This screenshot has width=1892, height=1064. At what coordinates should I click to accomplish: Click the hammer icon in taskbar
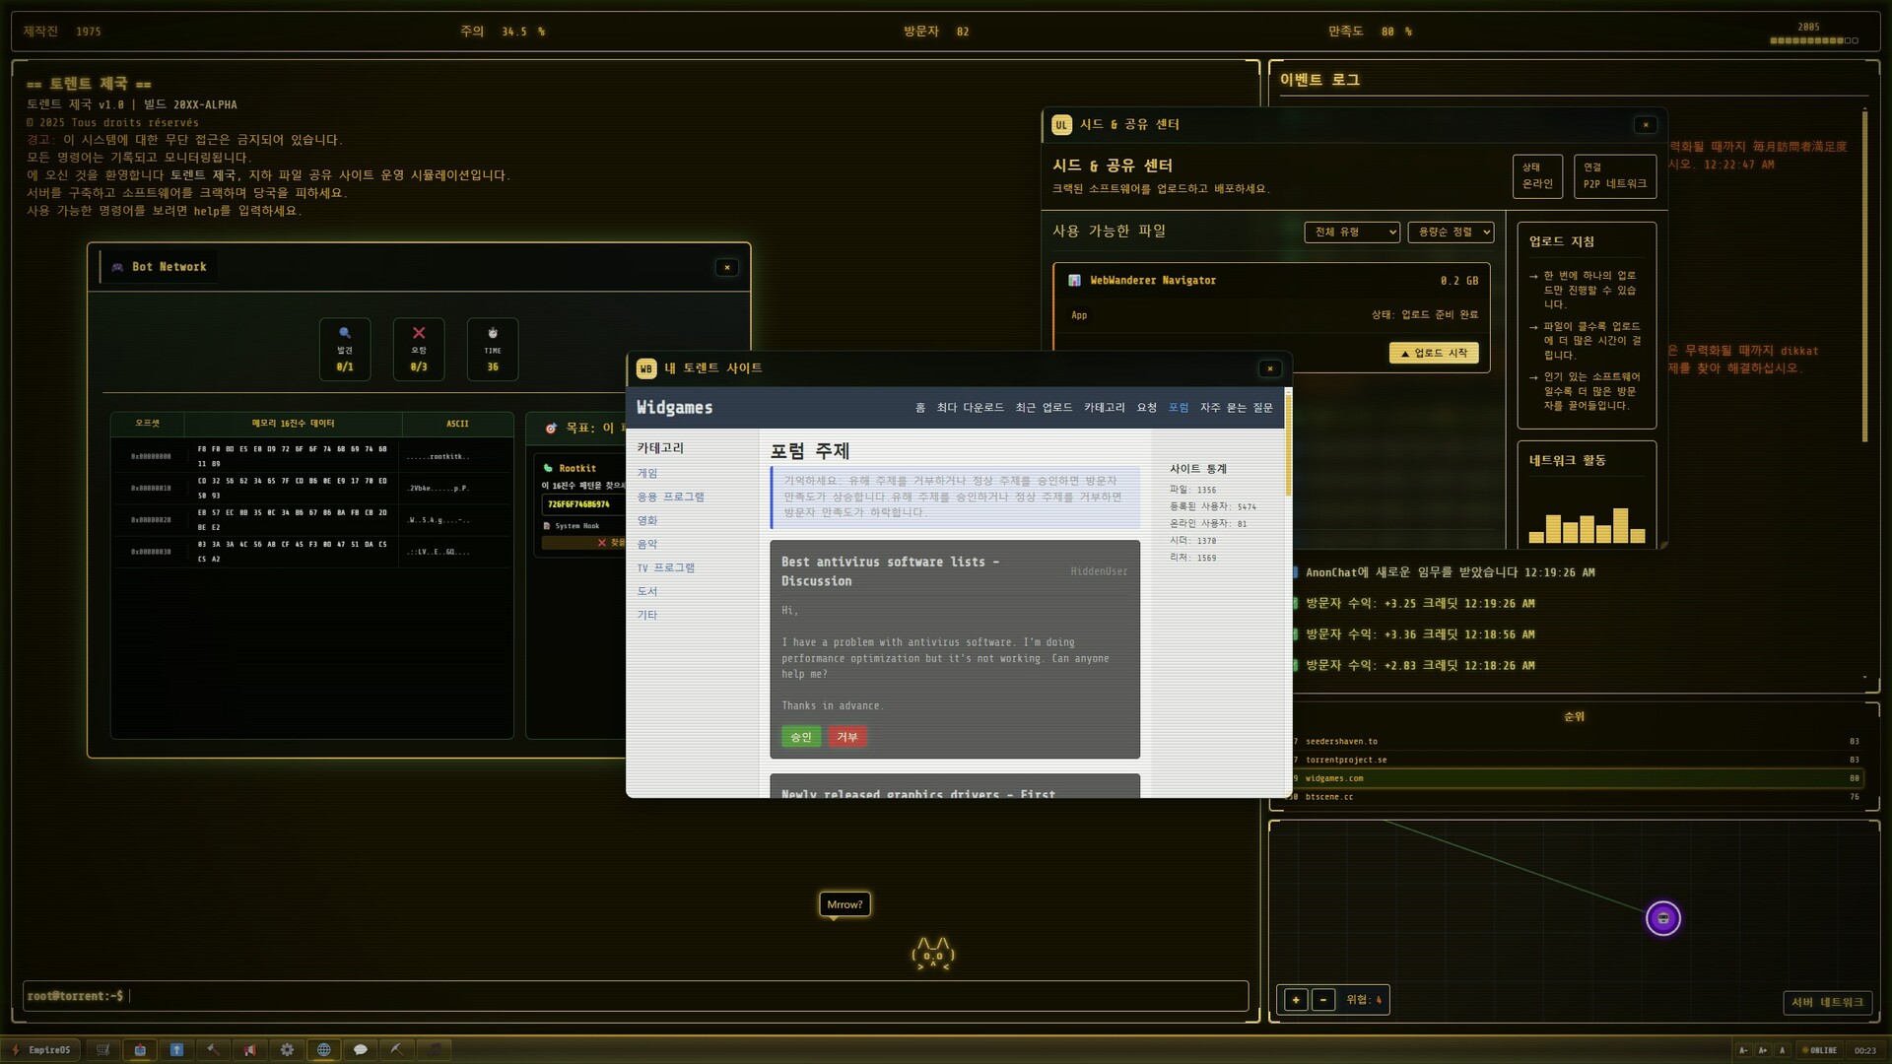pos(213,1050)
